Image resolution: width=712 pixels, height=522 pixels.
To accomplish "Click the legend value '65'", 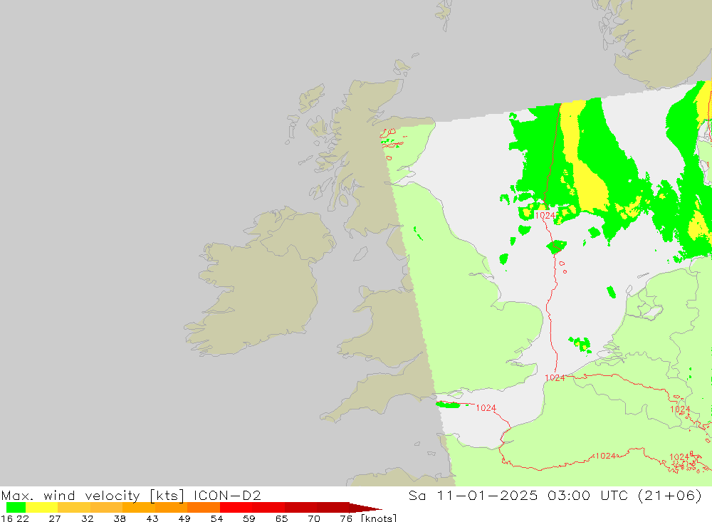I will click(281, 518).
